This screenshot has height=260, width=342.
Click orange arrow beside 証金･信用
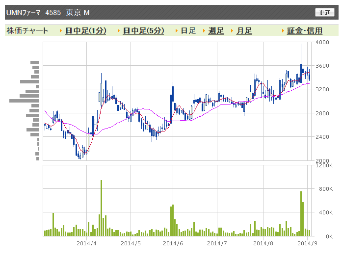coord(283,31)
